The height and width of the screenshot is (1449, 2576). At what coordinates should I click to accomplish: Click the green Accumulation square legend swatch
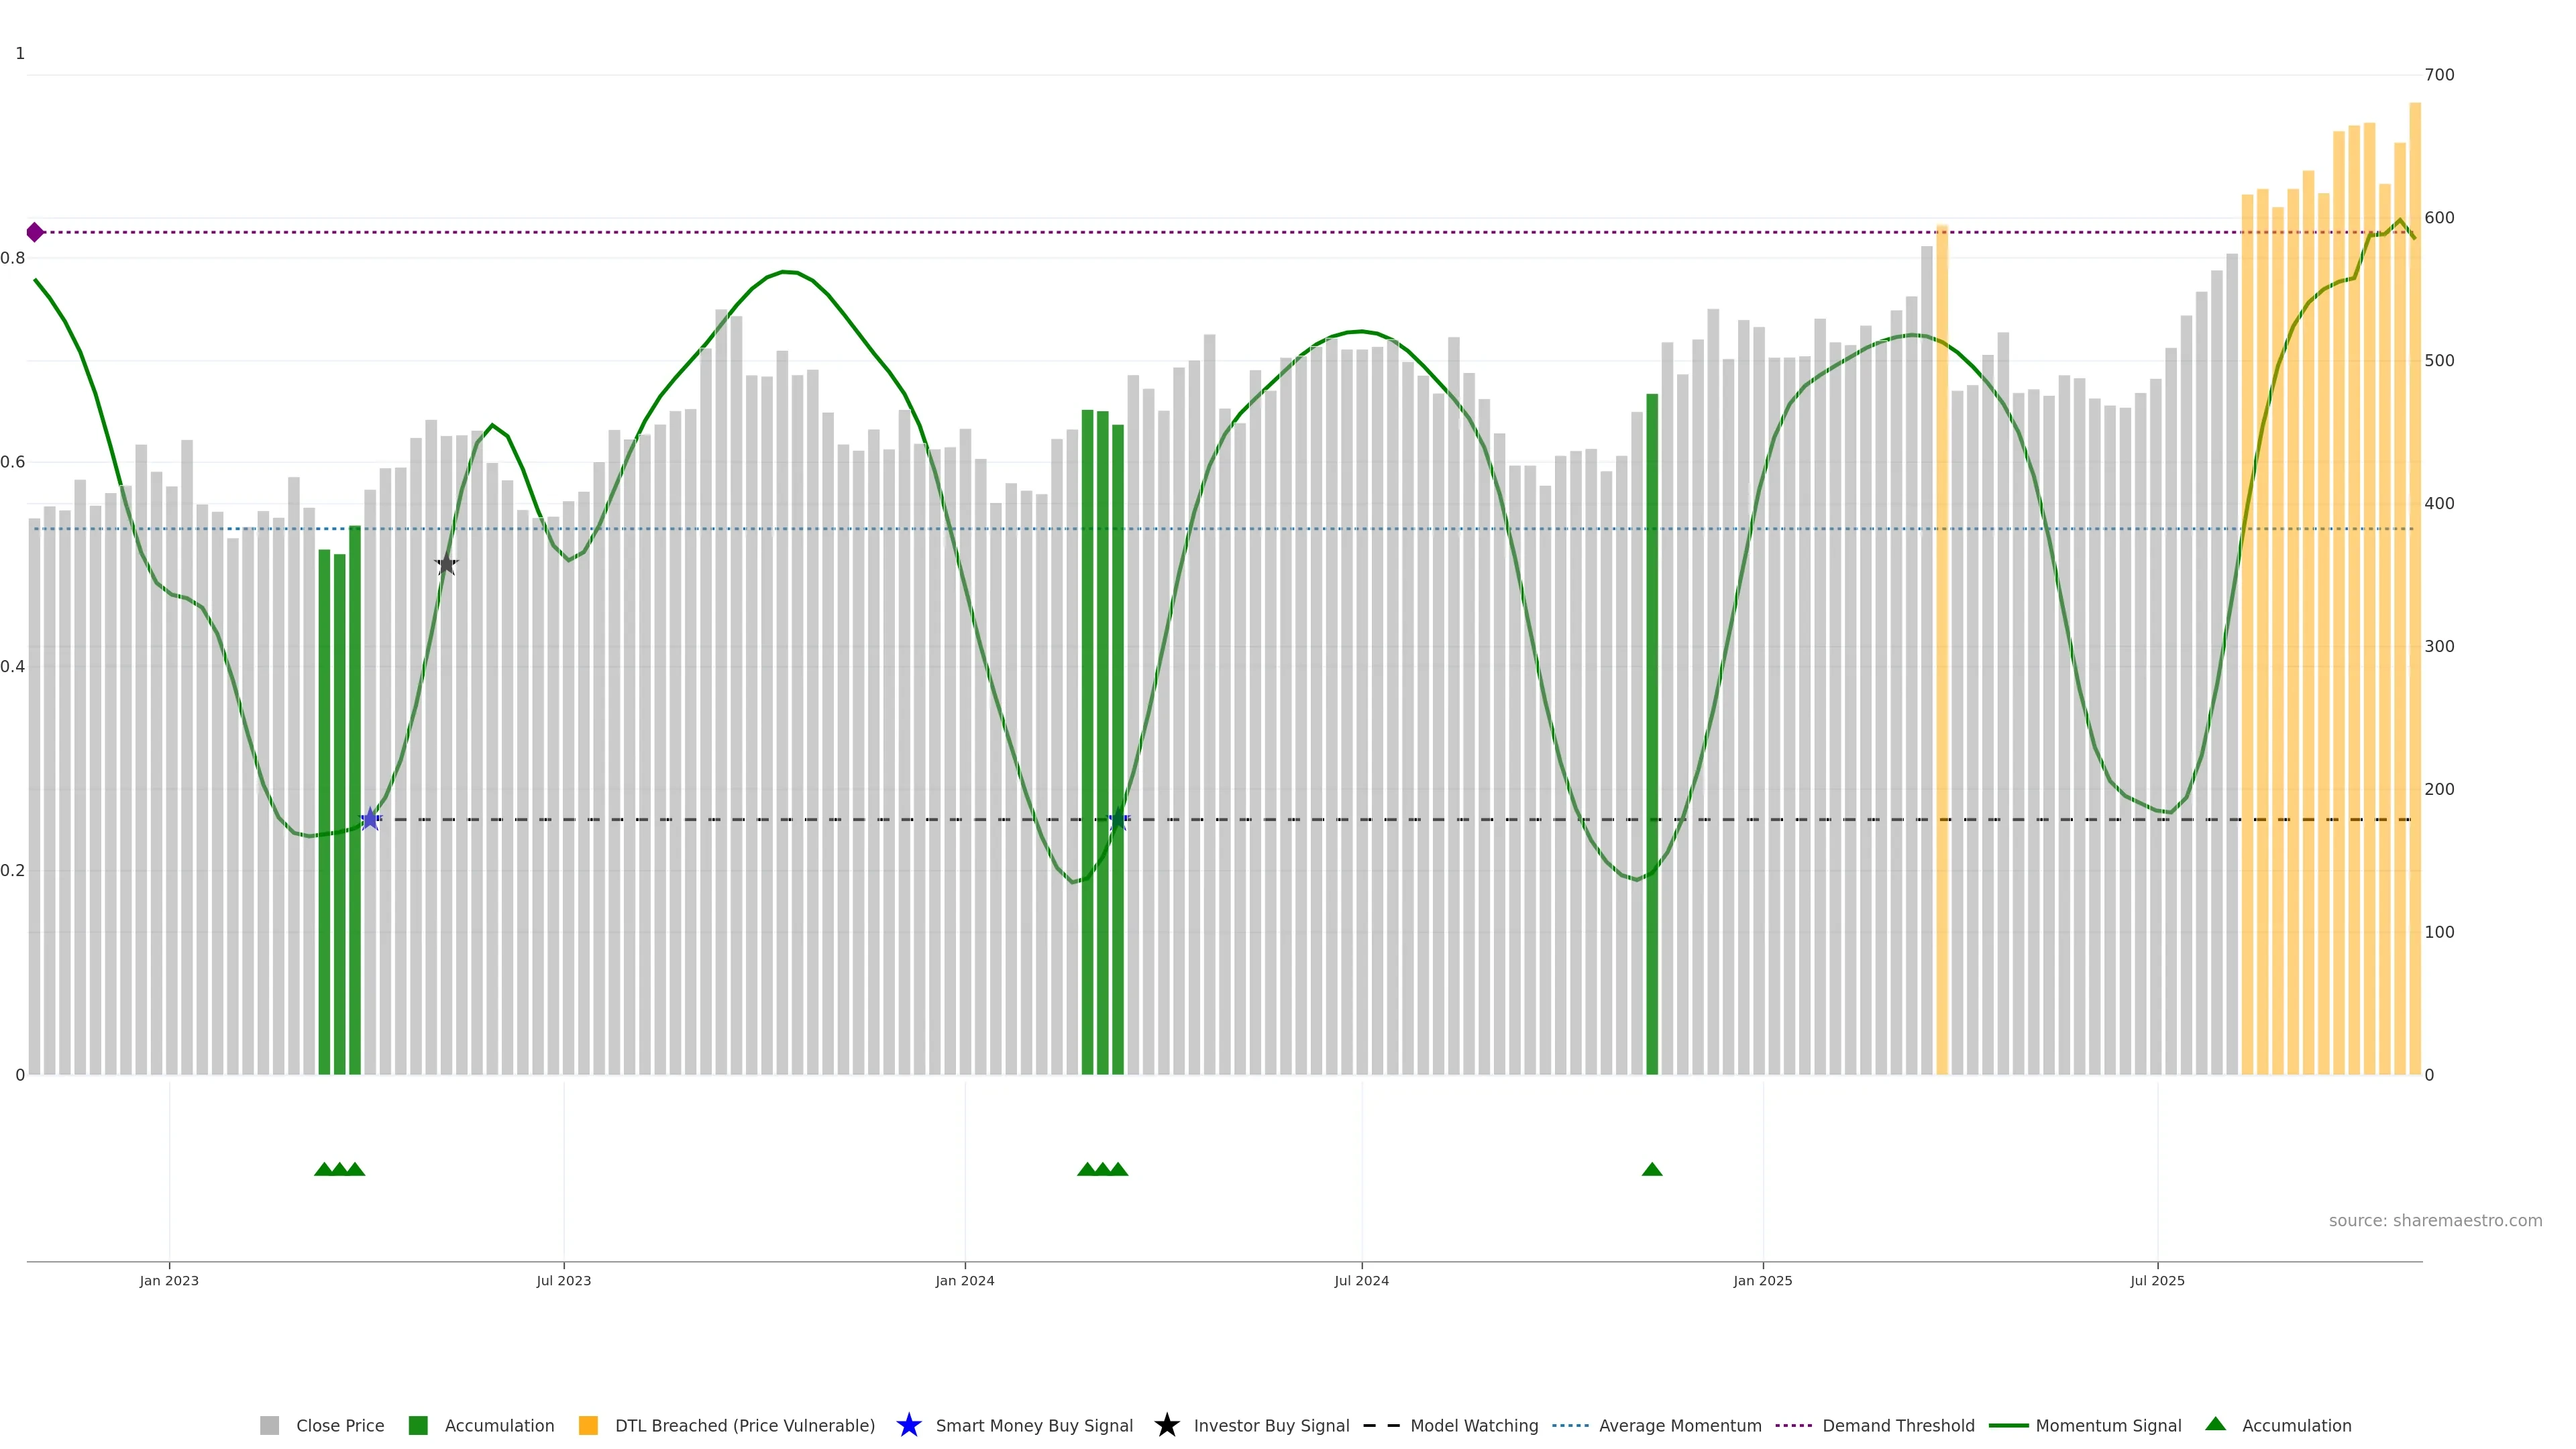tap(418, 1425)
